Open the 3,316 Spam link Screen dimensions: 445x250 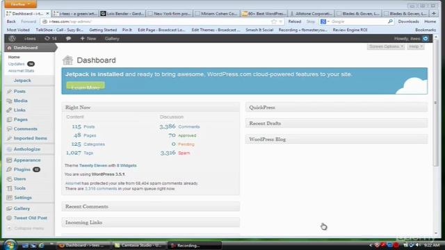(175, 153)
